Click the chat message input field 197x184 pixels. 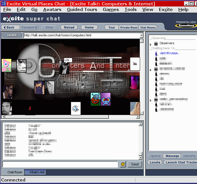coord(60,164)
